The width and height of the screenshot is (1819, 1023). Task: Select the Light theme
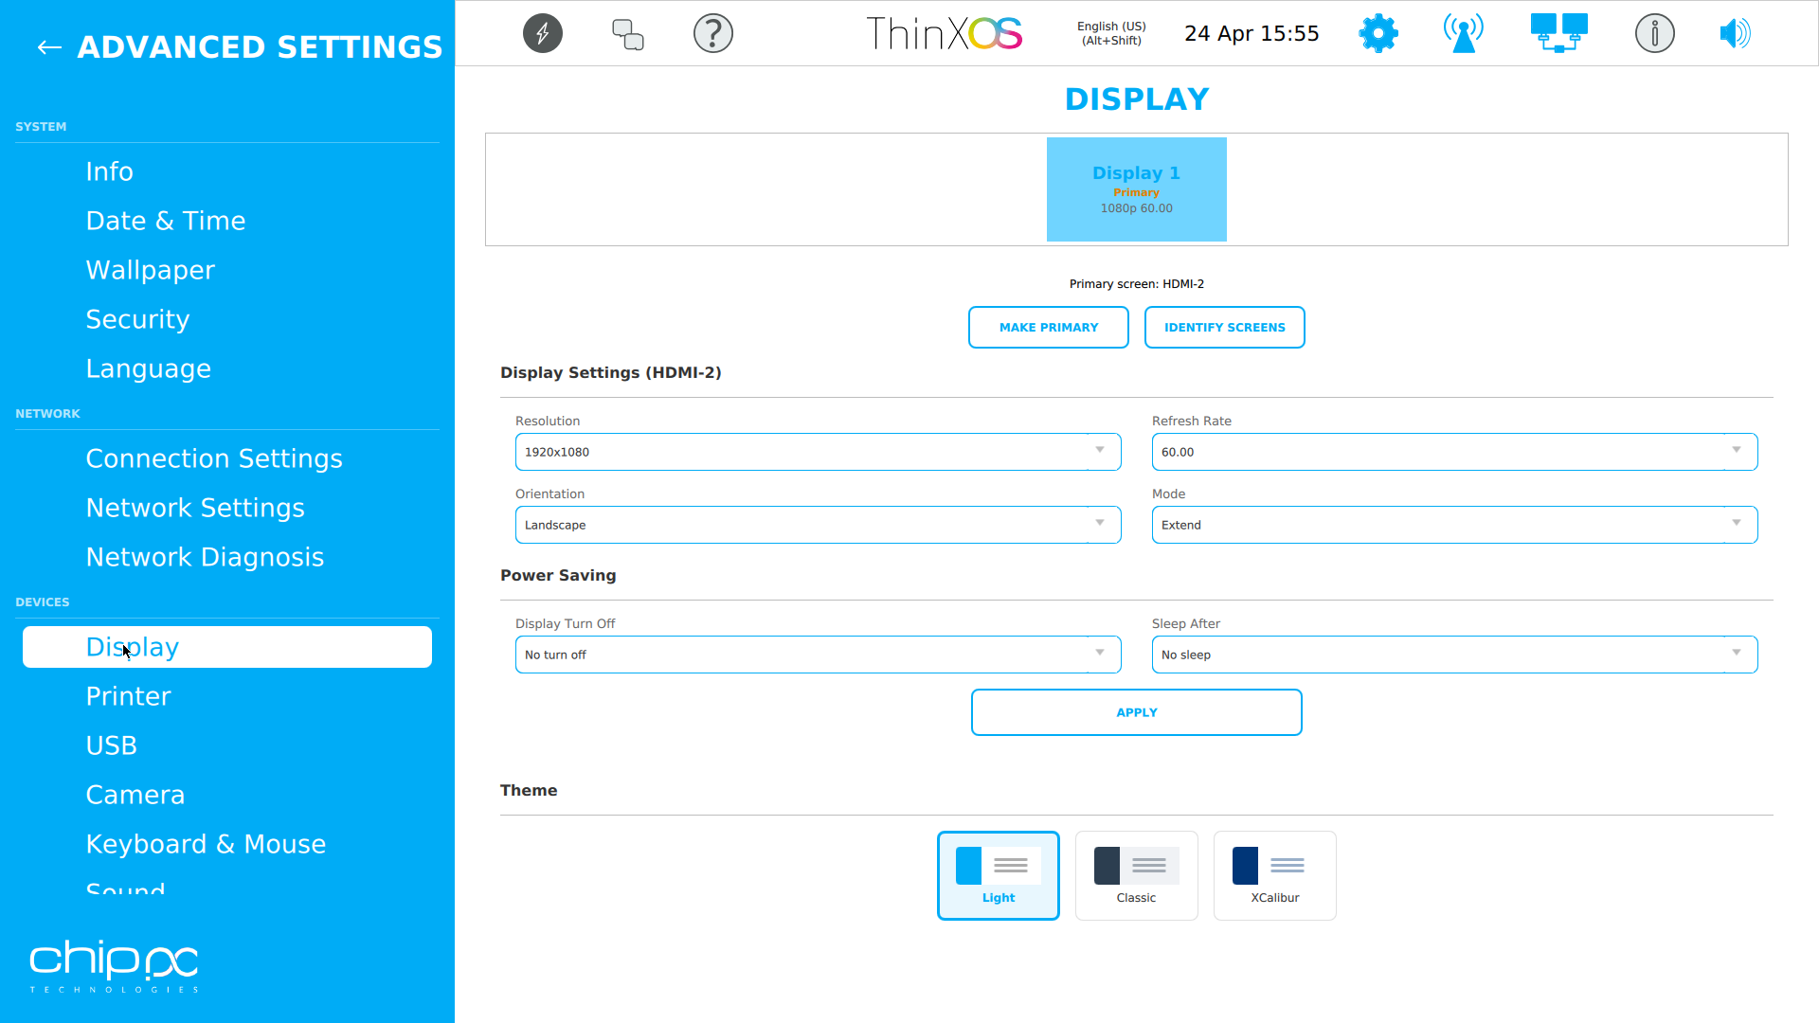[x=998, y=874]
